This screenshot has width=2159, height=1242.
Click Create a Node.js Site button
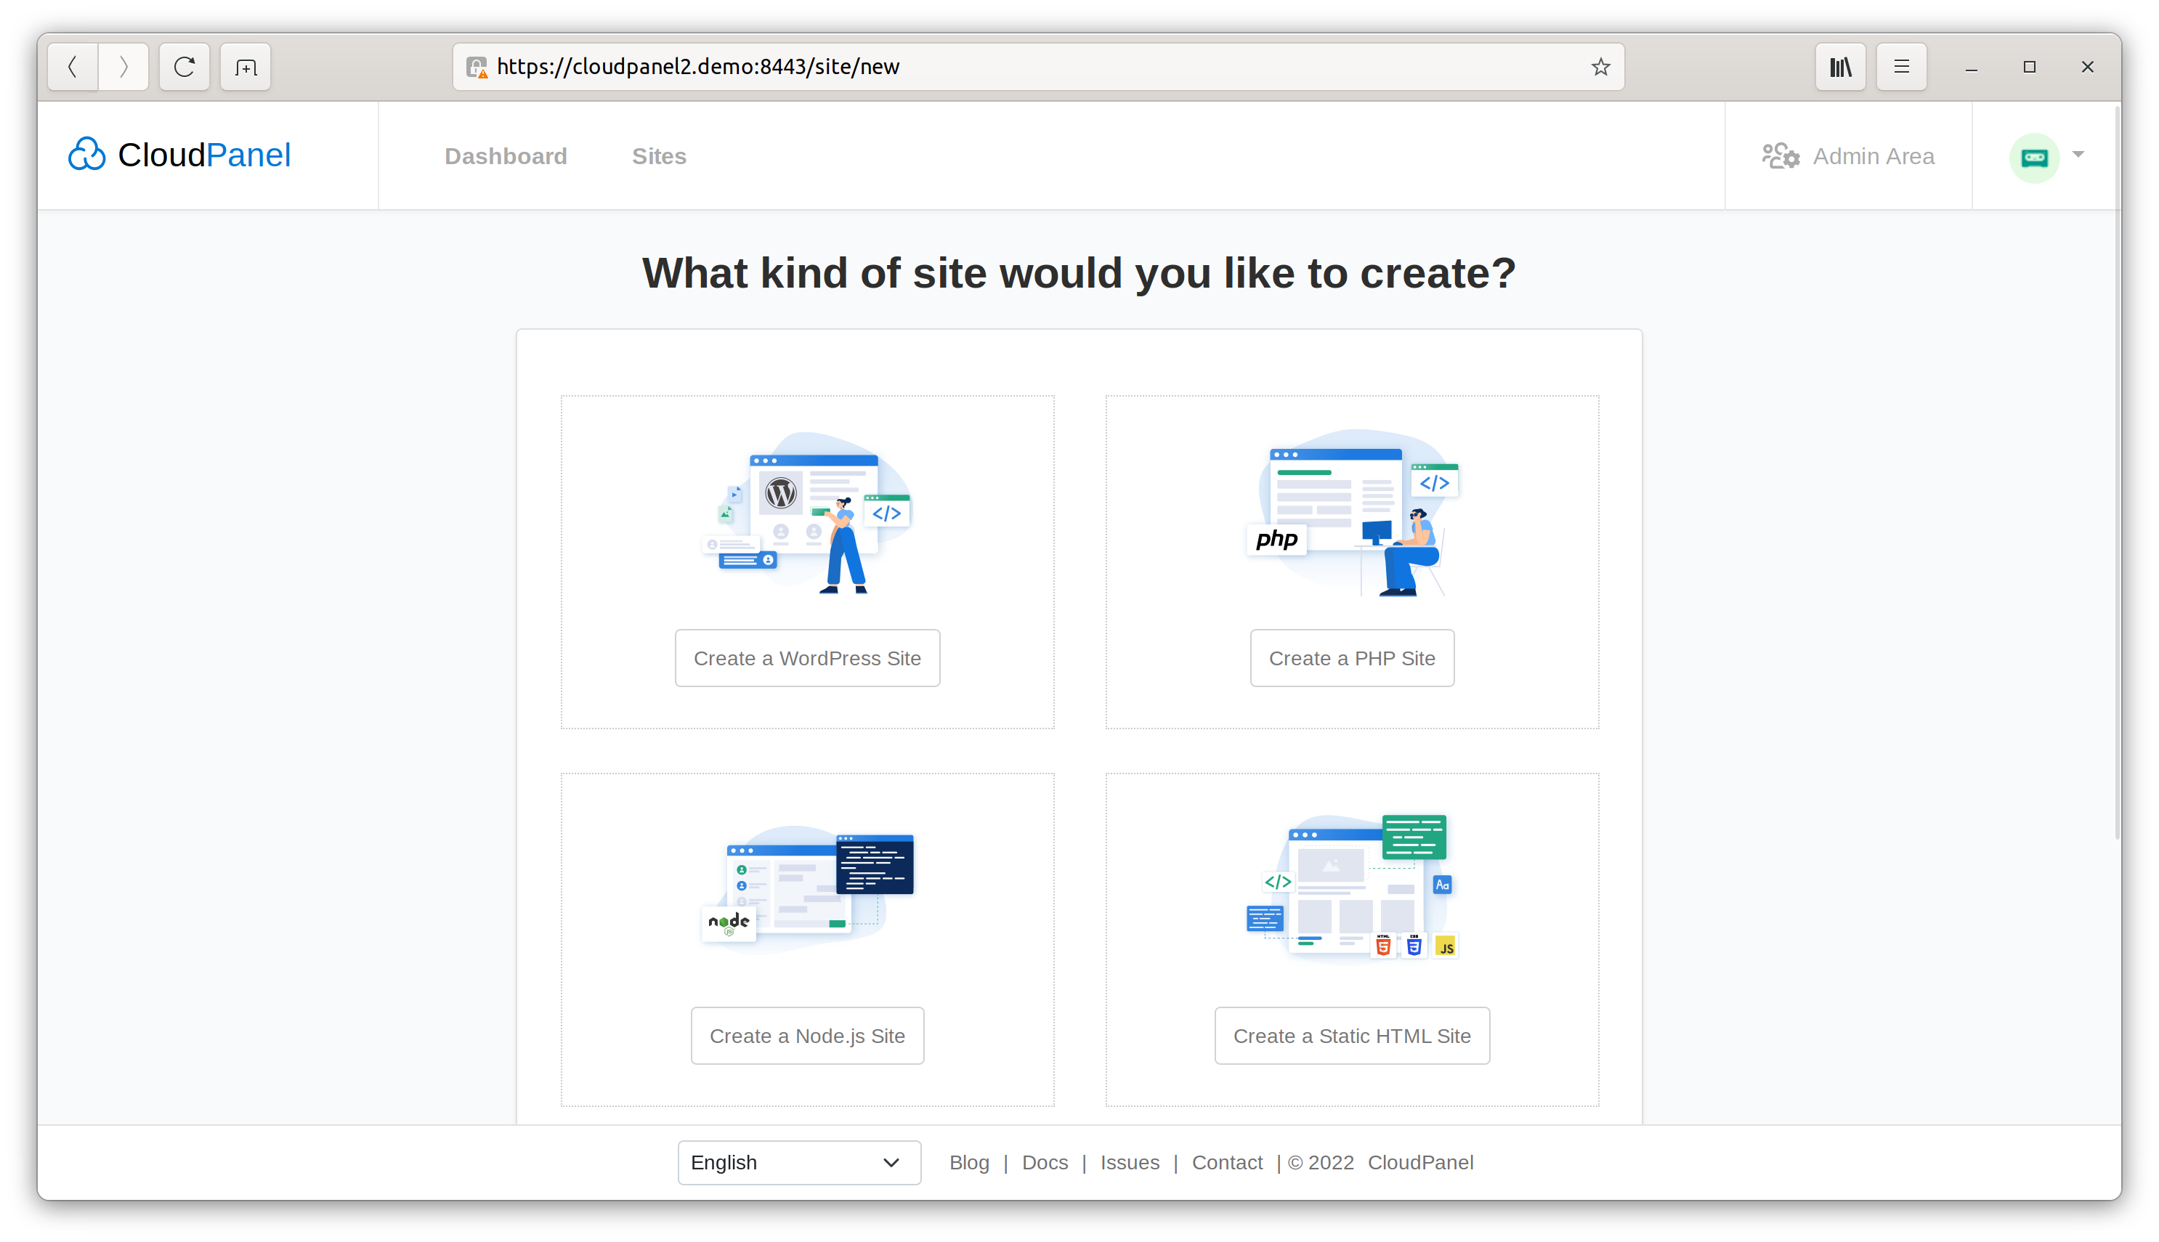point(807,1036)
